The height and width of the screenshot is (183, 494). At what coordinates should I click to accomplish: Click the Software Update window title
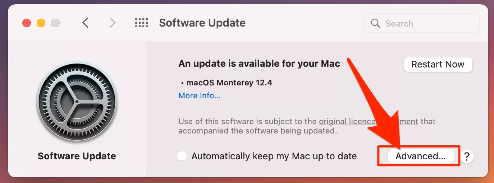[x=202, y=23]
